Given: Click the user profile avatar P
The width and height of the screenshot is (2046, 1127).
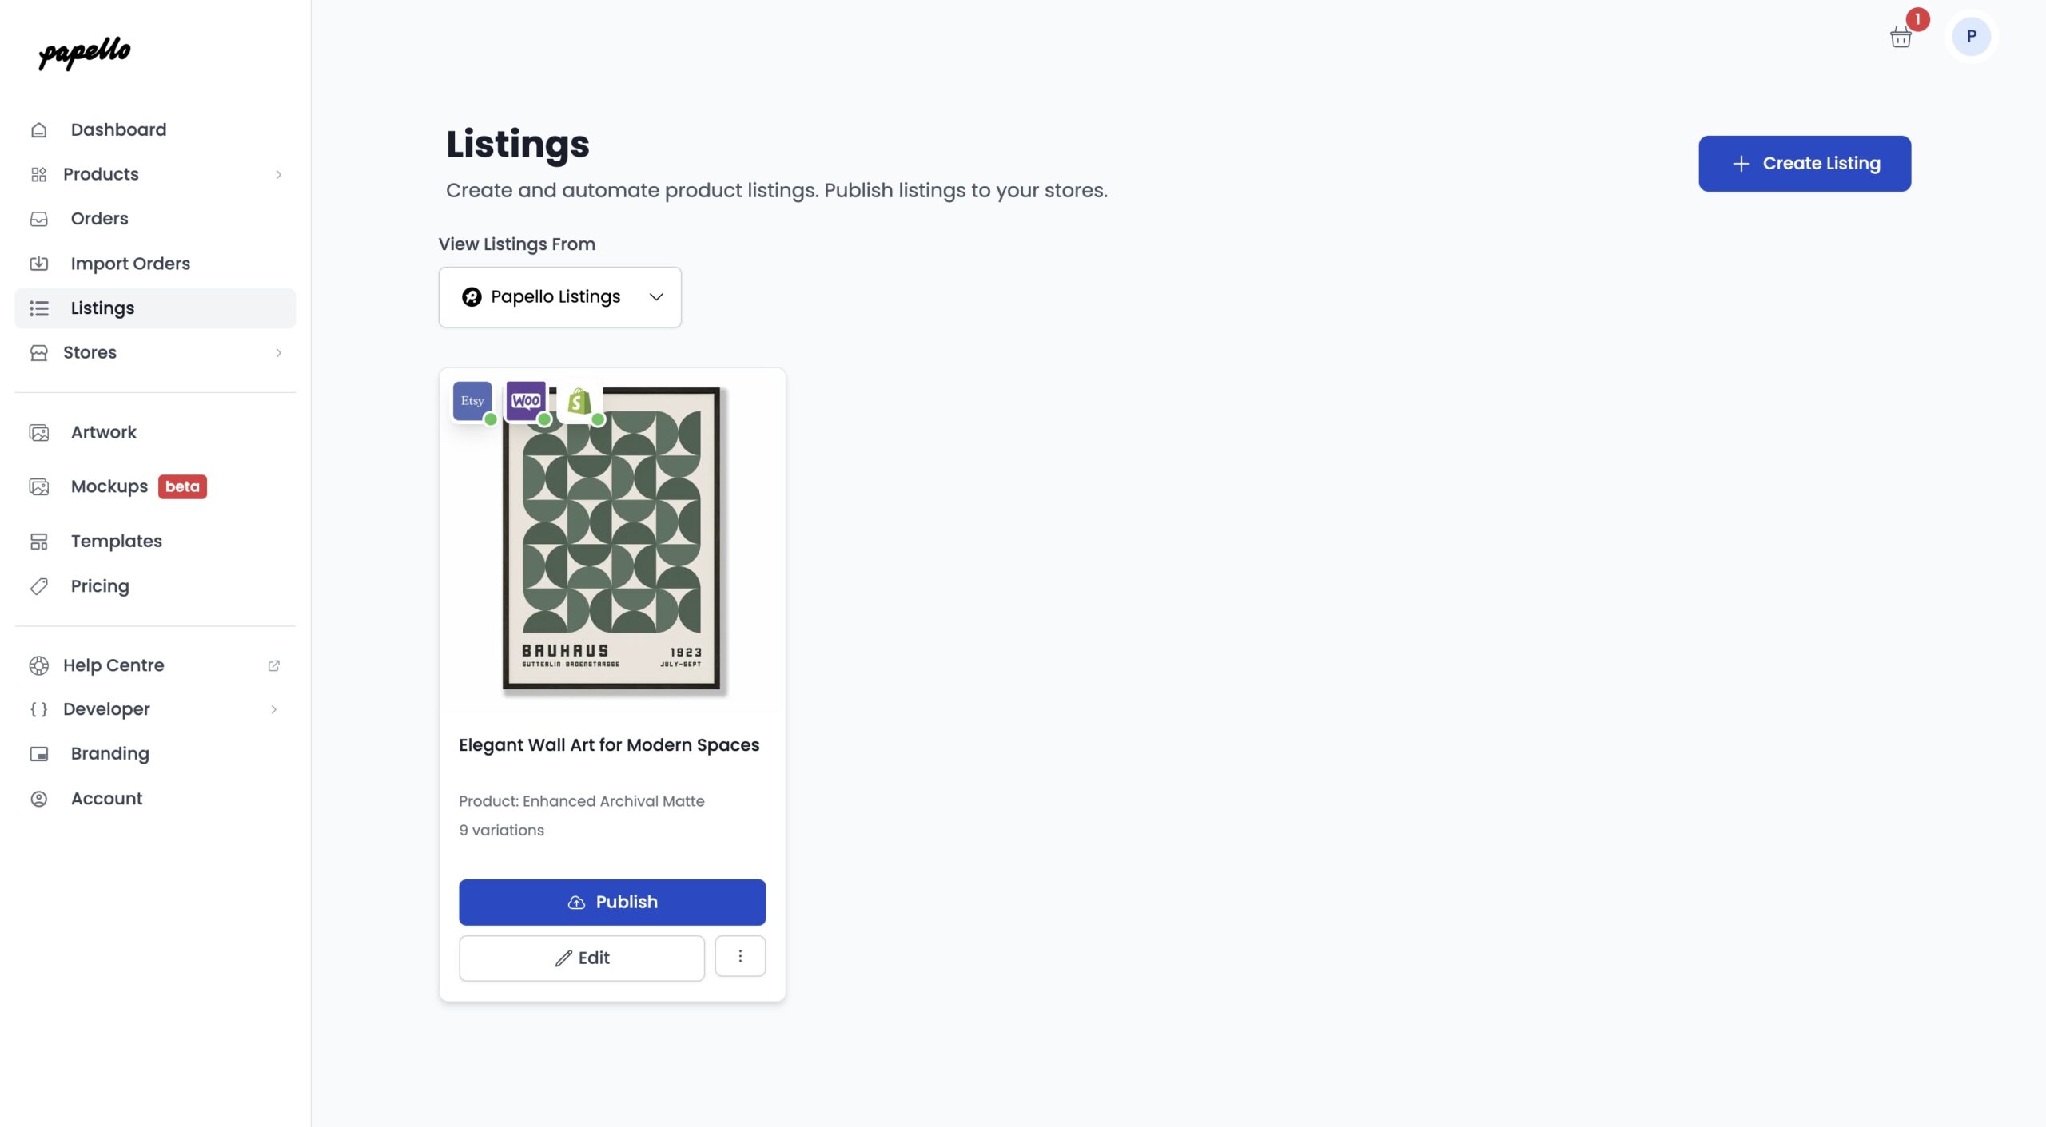Looking at the screenshot, I should coord(1971,37).
